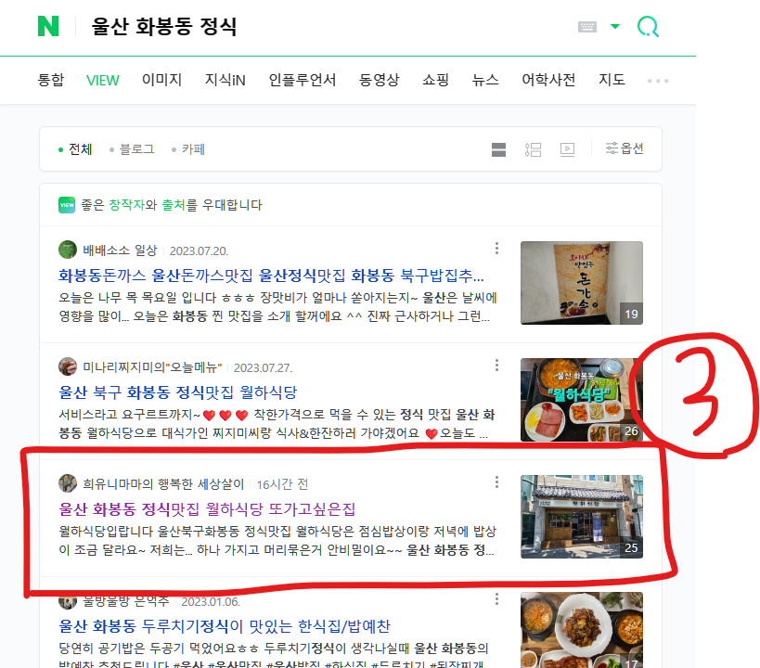Select the 전체 filter option
Viewport: 760px width, 668px height.
(x=75, y=149)
